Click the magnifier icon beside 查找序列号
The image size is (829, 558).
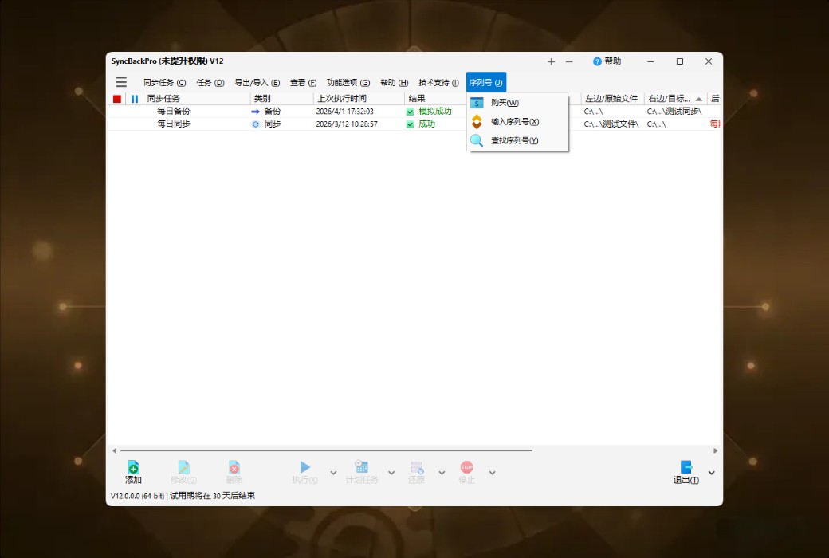(477, 140)
